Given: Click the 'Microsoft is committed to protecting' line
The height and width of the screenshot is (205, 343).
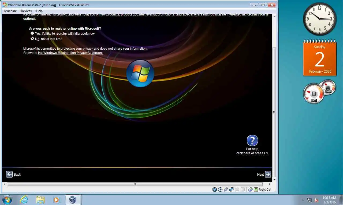Looking at the screenshot, I should click(x=85, y=49).
